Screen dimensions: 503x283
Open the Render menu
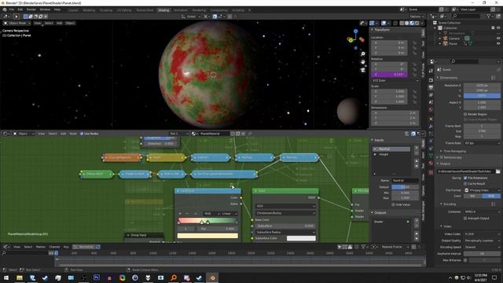coord(31,9)
